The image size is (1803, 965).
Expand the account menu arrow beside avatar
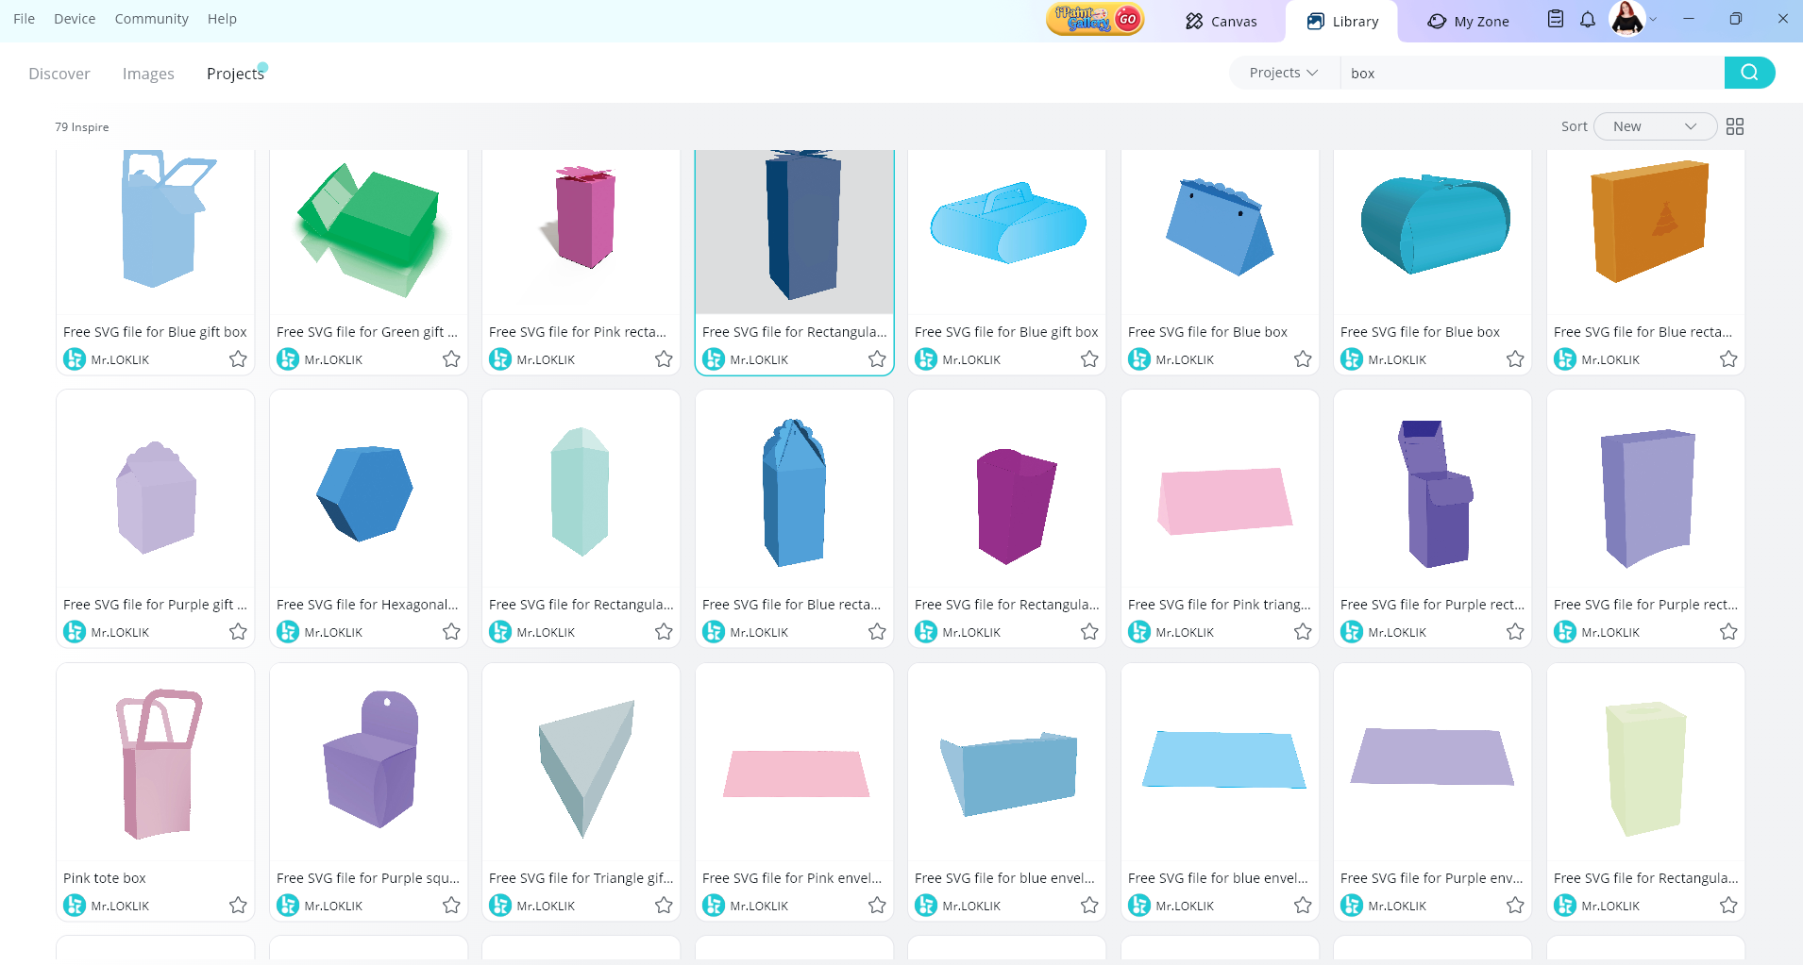(x=1653, y=20)
